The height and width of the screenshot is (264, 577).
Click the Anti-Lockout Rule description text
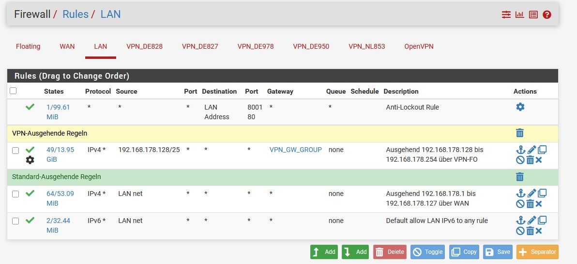click(x=412, y=107)
